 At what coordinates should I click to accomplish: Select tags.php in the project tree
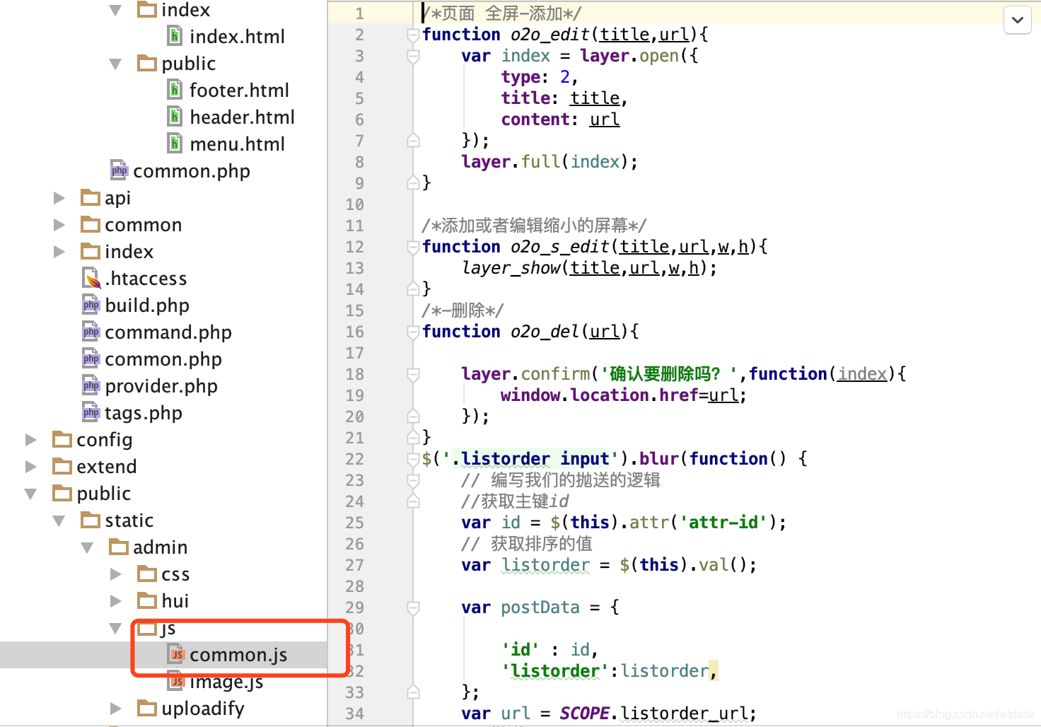click(x=144, y=413)
